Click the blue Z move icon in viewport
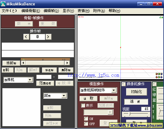This screenshot has height=129, width=164. point(162,77)
